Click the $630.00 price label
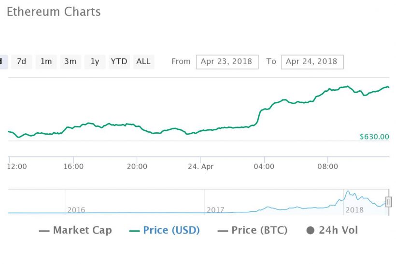Screen dimensions: 396x264 [x=374, y=137]
